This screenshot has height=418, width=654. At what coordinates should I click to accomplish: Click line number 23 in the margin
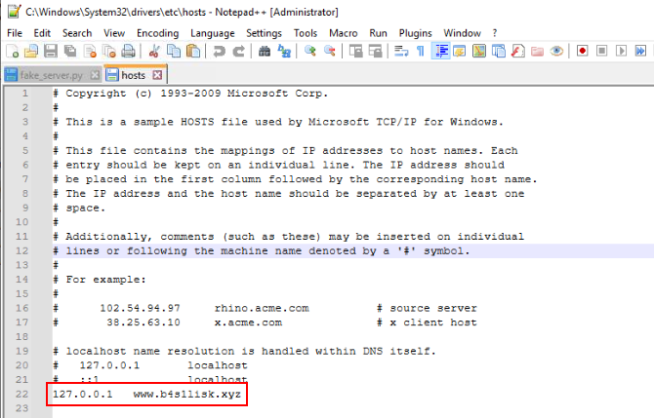point(22,408)
